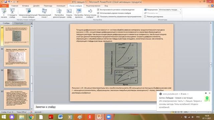Image resolution: width=214 pixels, height=120 pixels.
Task: Open PowerPoint help question mark
Action: (212, 6)
